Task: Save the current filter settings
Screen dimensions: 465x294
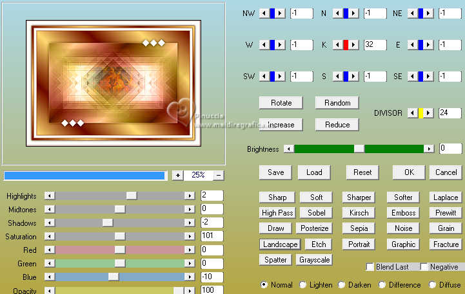Action: [275, 172]
